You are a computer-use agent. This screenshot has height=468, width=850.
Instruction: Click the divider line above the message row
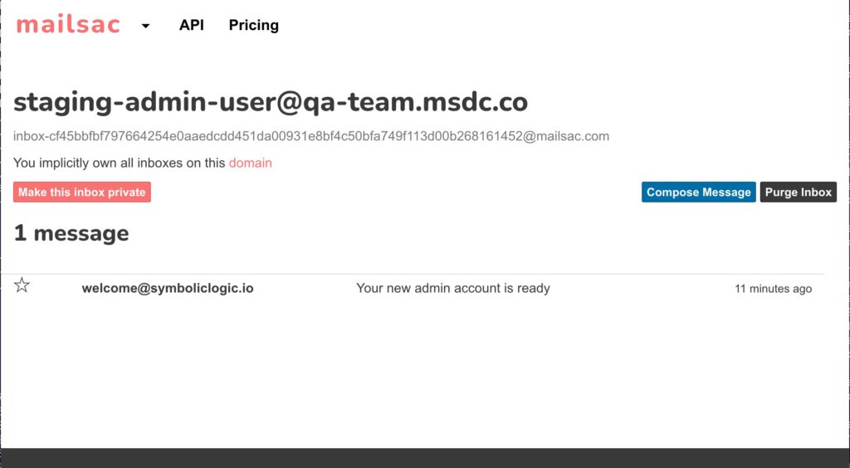412,274
